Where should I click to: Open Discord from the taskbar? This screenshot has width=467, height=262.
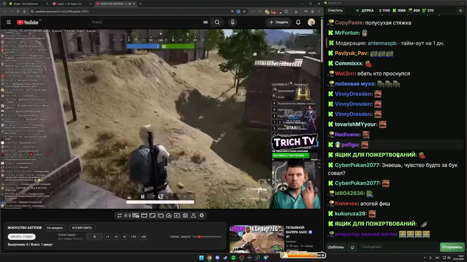pyautogui.click(x=217, y=258)
